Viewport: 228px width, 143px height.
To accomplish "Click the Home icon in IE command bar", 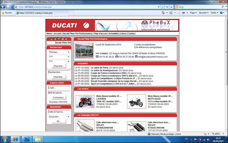I will tap(163, 13).
